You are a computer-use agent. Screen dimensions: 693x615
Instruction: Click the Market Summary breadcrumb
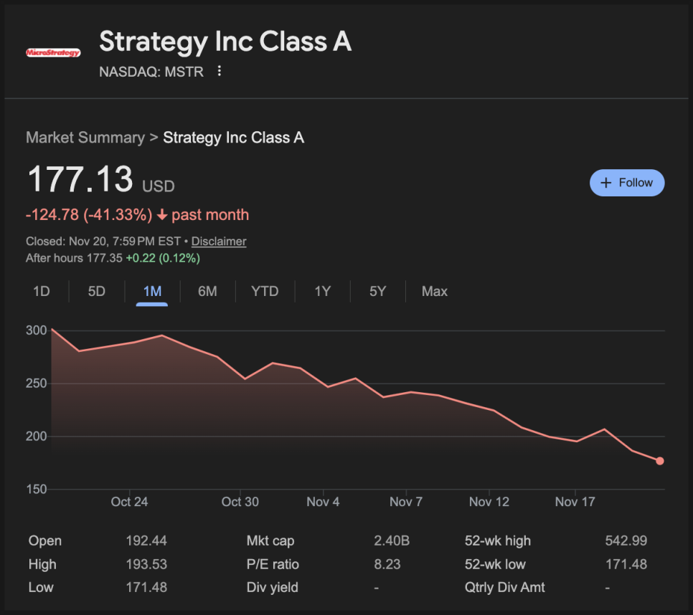pos(85,138)
